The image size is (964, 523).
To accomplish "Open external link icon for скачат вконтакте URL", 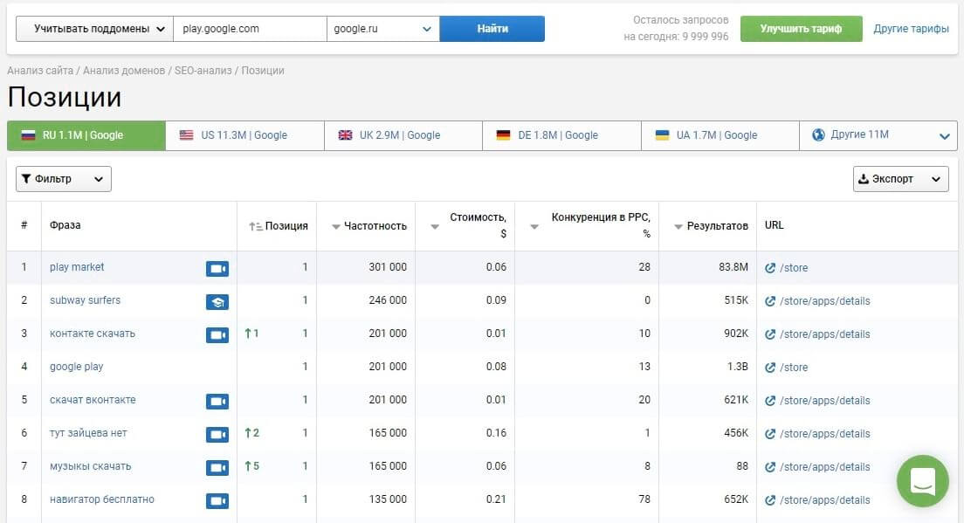I will [770, 401].
